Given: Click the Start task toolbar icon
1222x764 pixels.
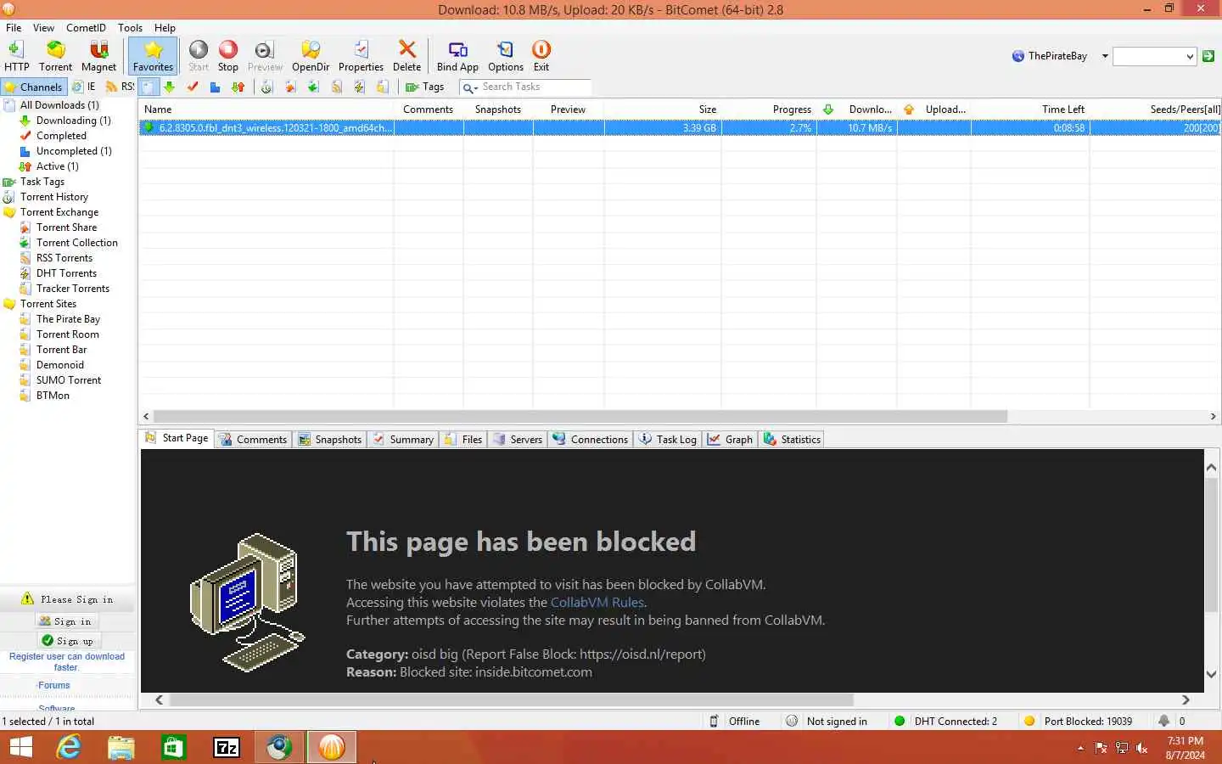Looking at the screenshot, I should coord(199,56).
